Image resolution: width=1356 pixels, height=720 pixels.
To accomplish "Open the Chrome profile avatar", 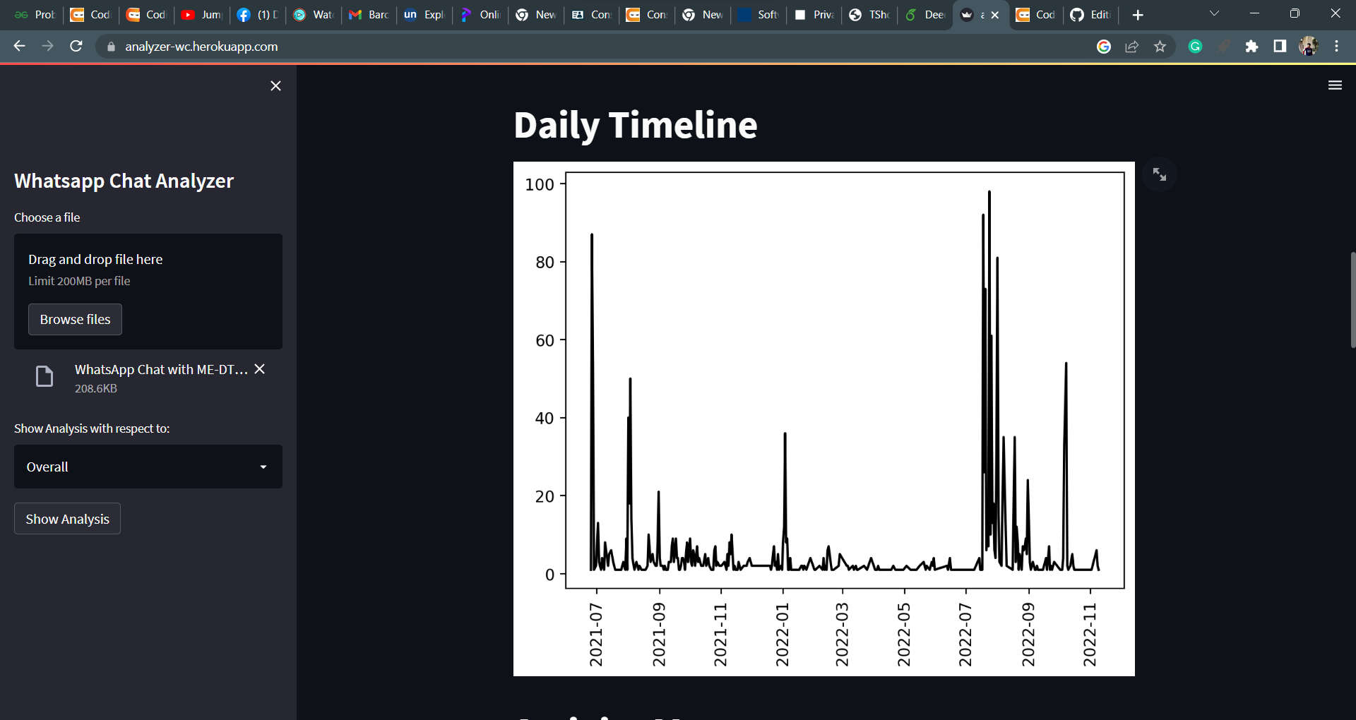I will point(1309,47).
